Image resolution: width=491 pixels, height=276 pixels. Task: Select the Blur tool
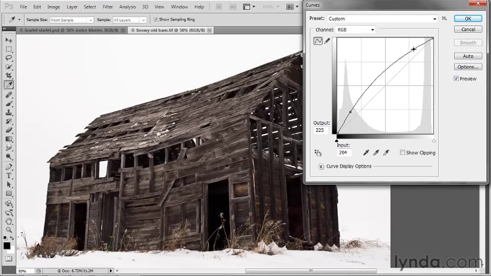[x=8, y=148]
